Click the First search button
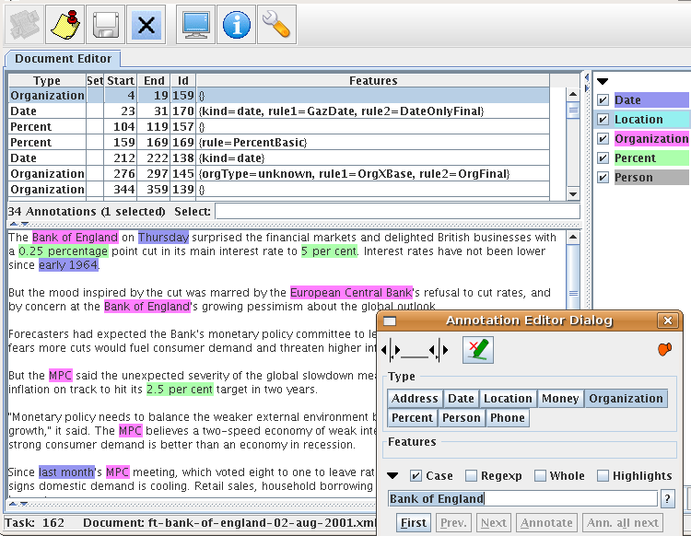691x536 pixels. (414, 523)
